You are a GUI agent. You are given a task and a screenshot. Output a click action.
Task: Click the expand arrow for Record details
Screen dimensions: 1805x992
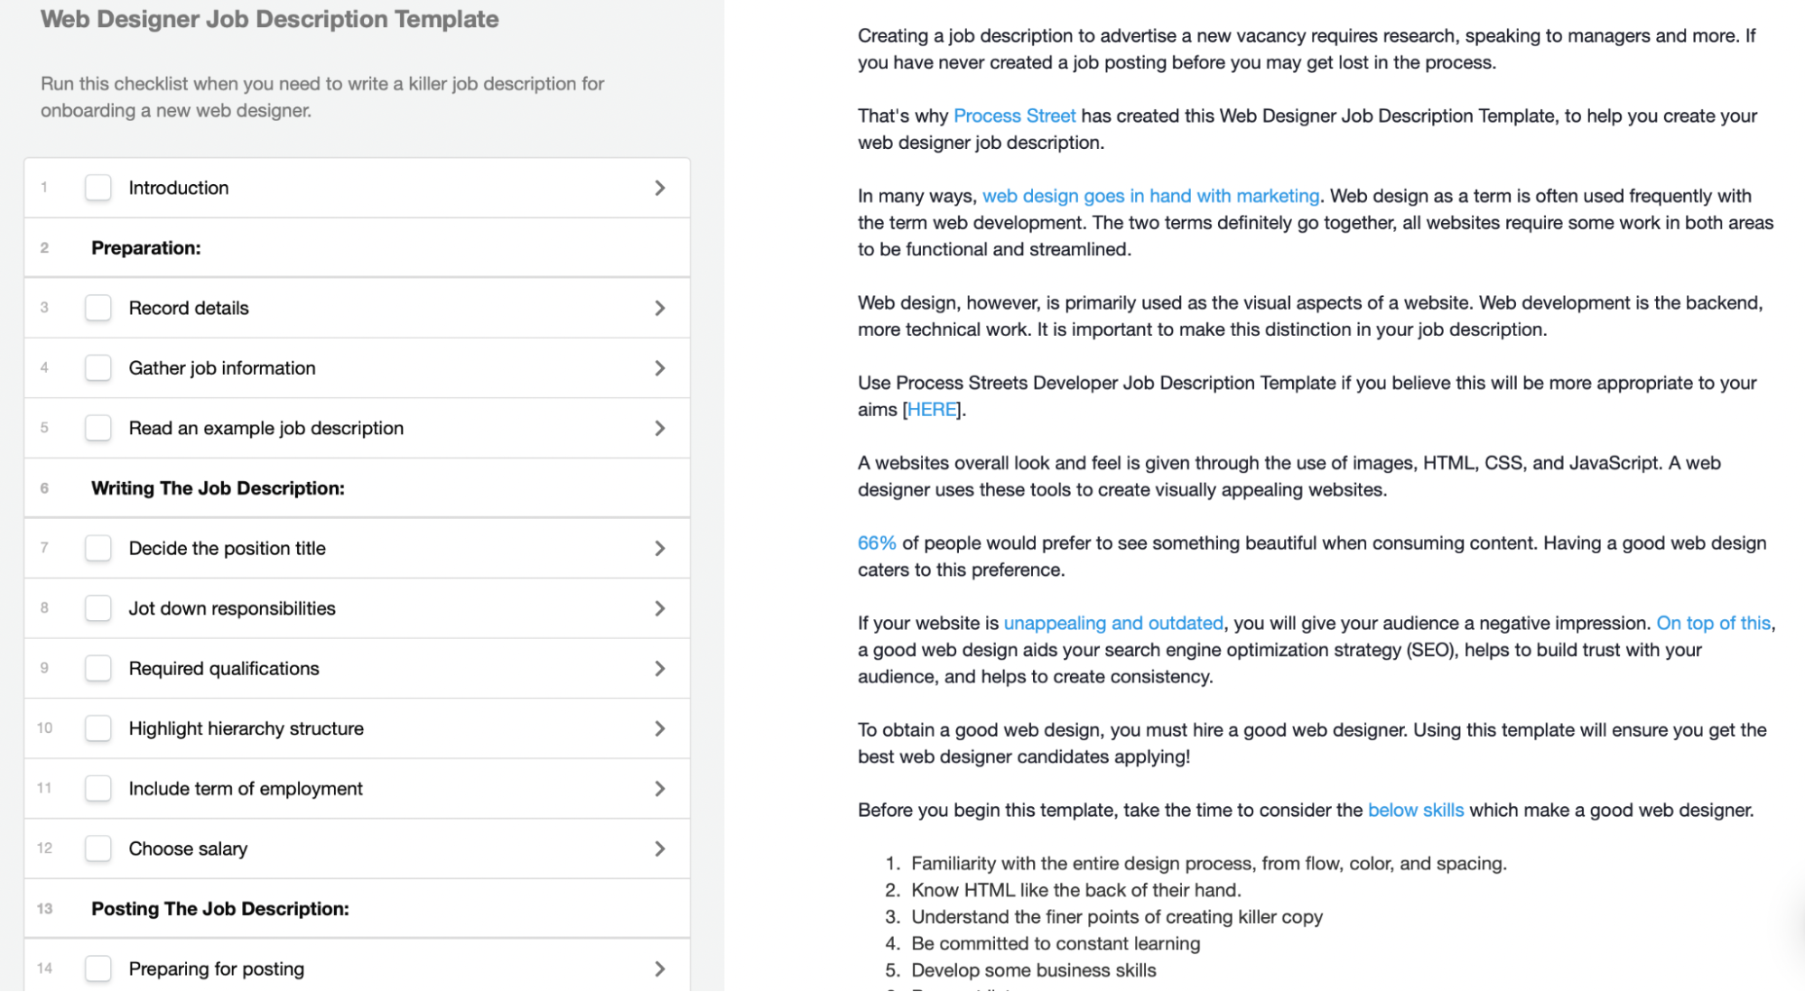(x=660, y=308)
